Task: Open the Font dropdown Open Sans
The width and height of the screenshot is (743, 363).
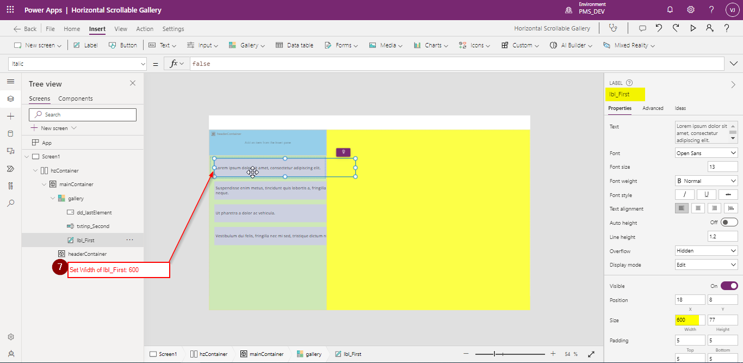Action: [x=707, y=153]
